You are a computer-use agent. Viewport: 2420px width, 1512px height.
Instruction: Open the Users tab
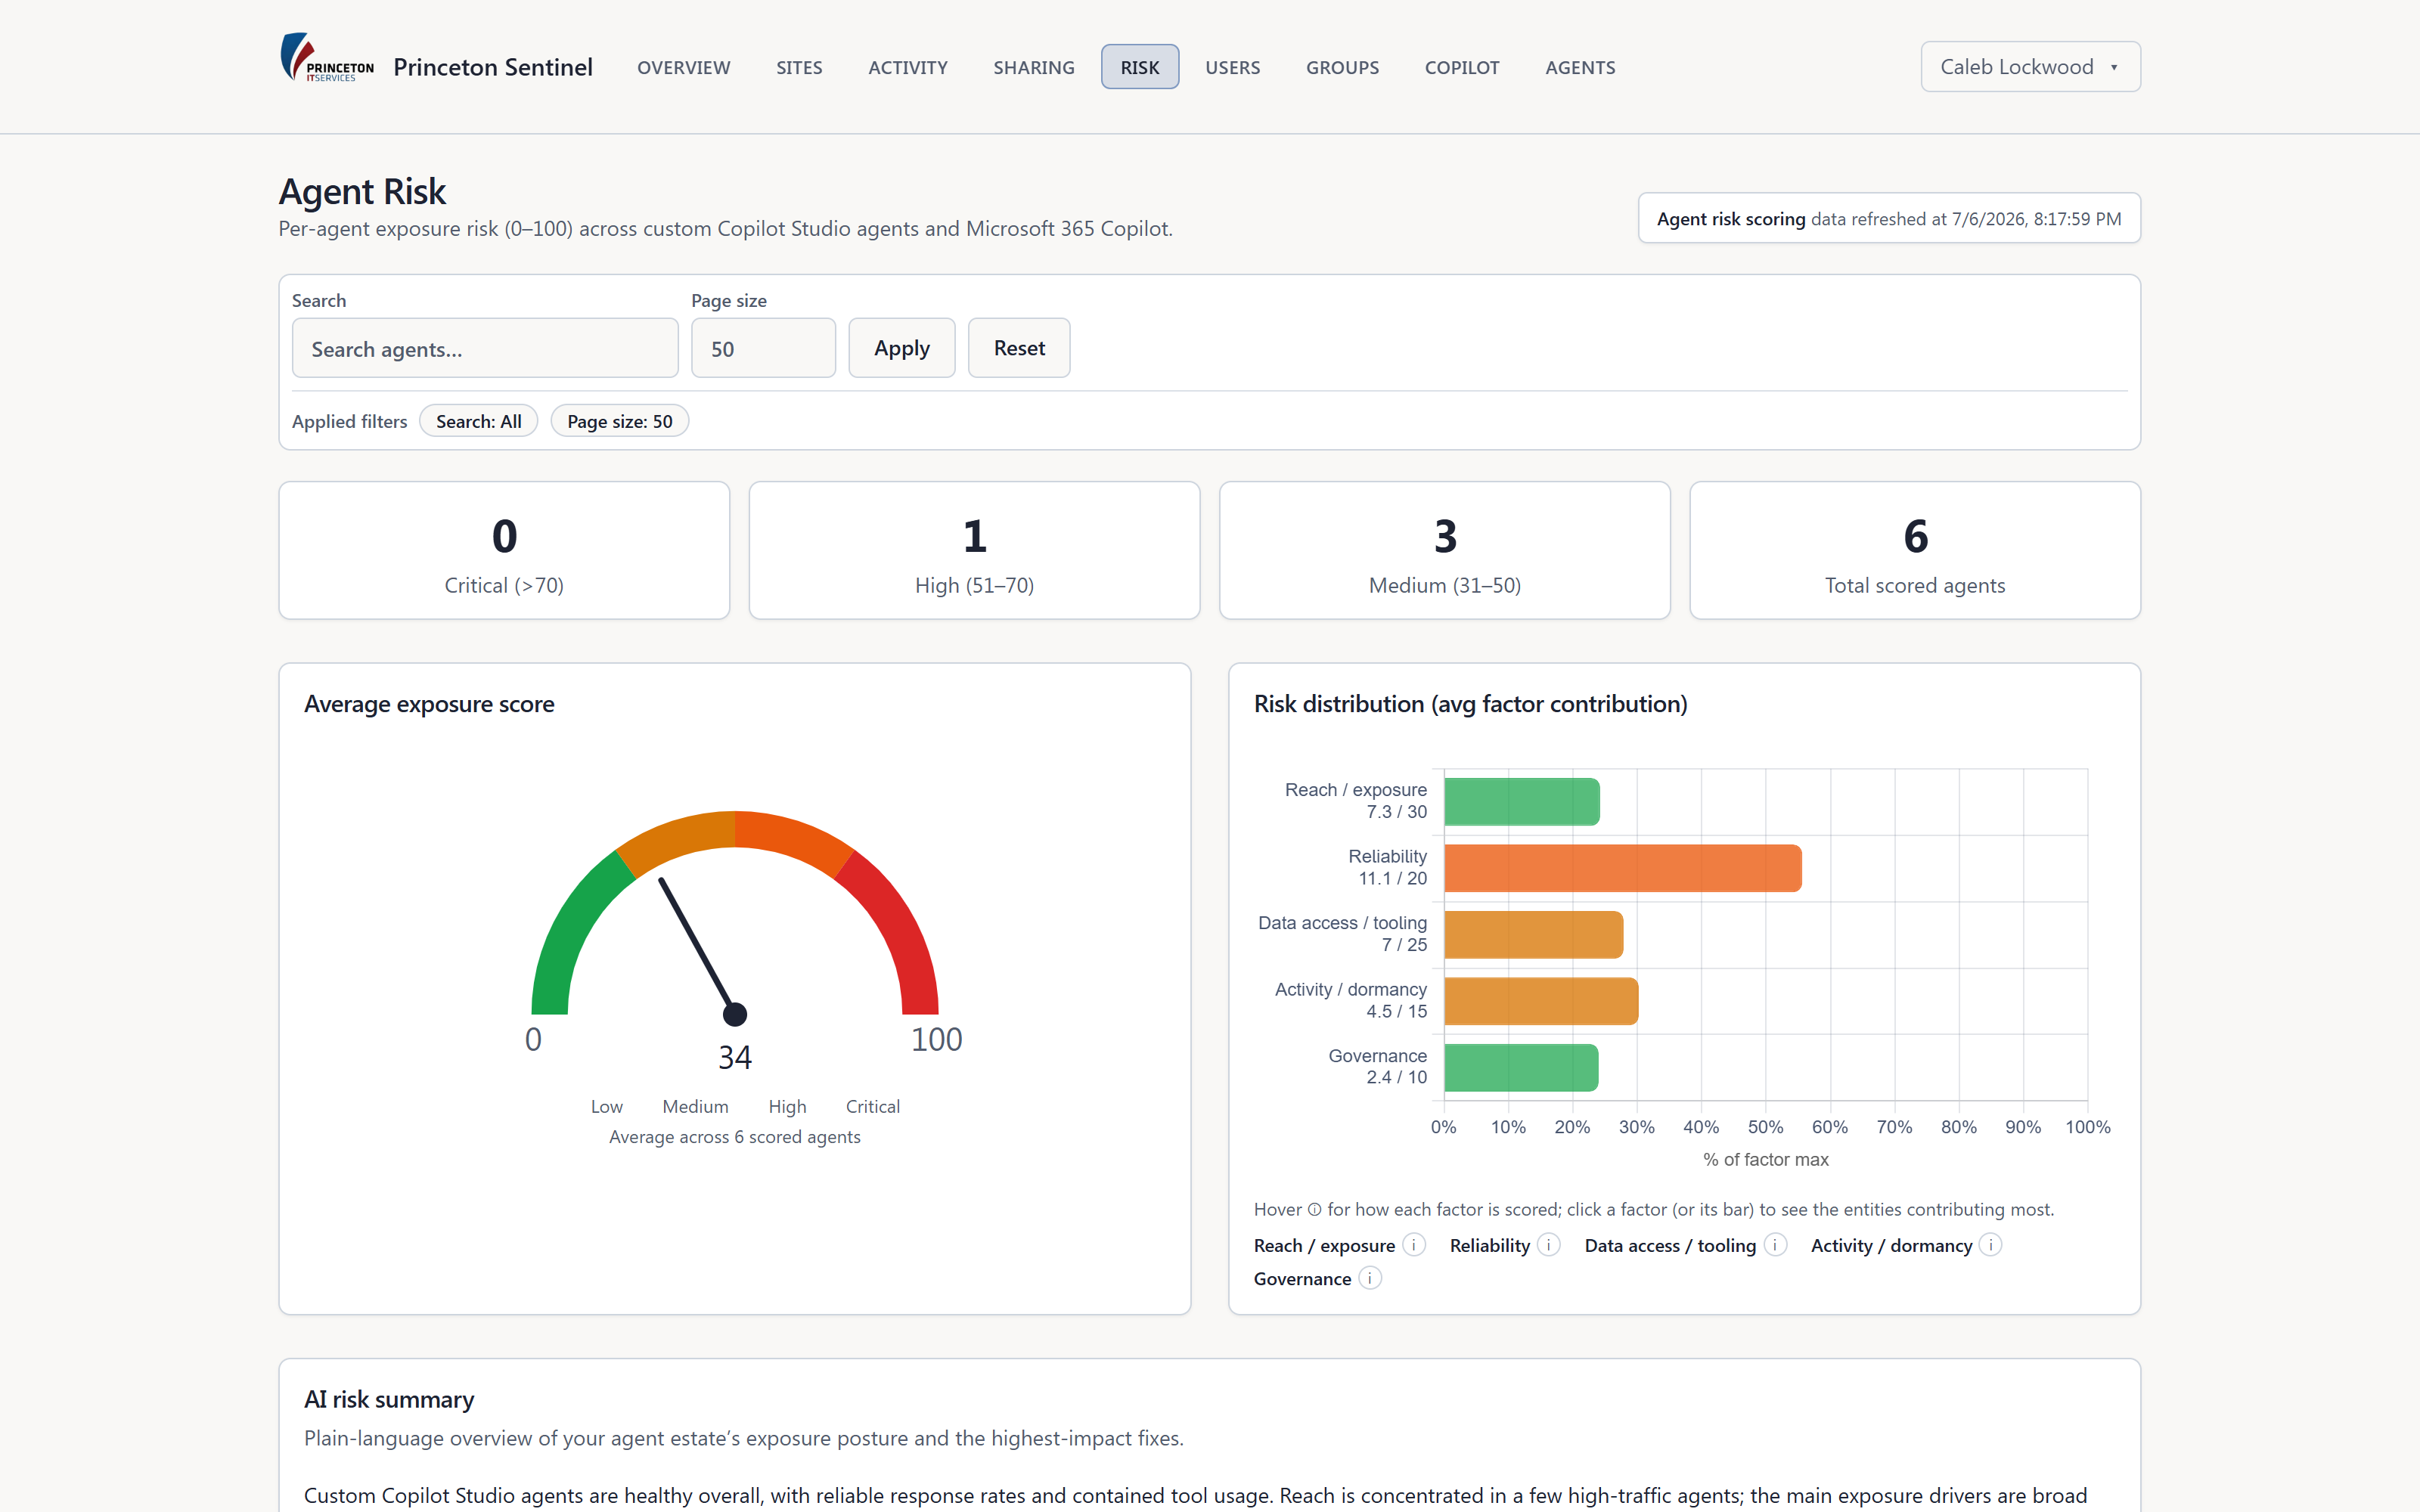tap(1232, 67)
